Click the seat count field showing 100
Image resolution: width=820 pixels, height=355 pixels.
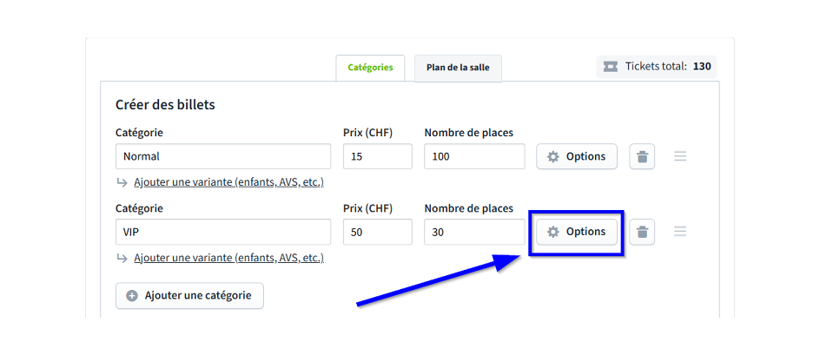pyautogui.click(x=474, y=156)
